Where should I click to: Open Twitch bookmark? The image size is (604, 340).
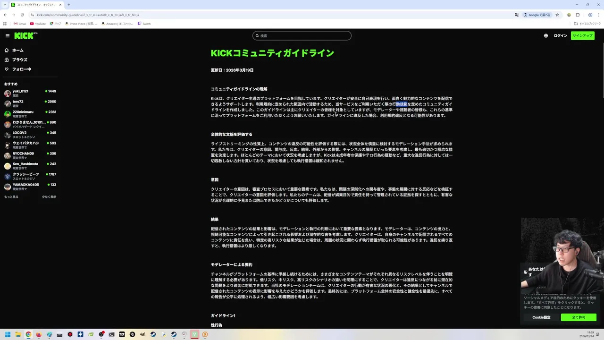point(144,24)
